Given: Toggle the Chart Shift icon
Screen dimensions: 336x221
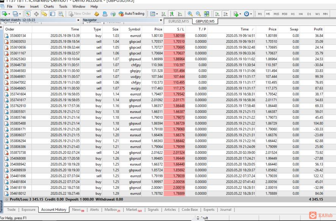Looking at the screenshot, I should 225,14.
